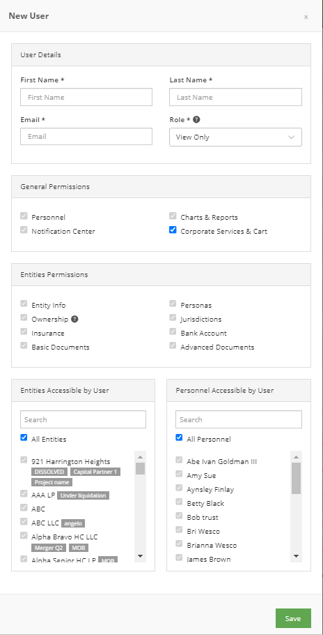Toggle the All Personnel checkbox
Image resolution: width=323 pixels, height=635 pixels.
point(180,438)
